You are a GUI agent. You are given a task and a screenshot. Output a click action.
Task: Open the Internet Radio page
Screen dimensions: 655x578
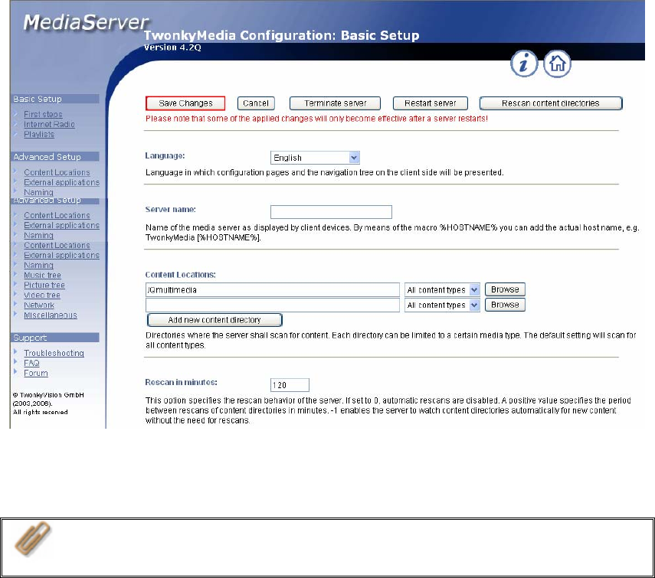click(49, 124)
